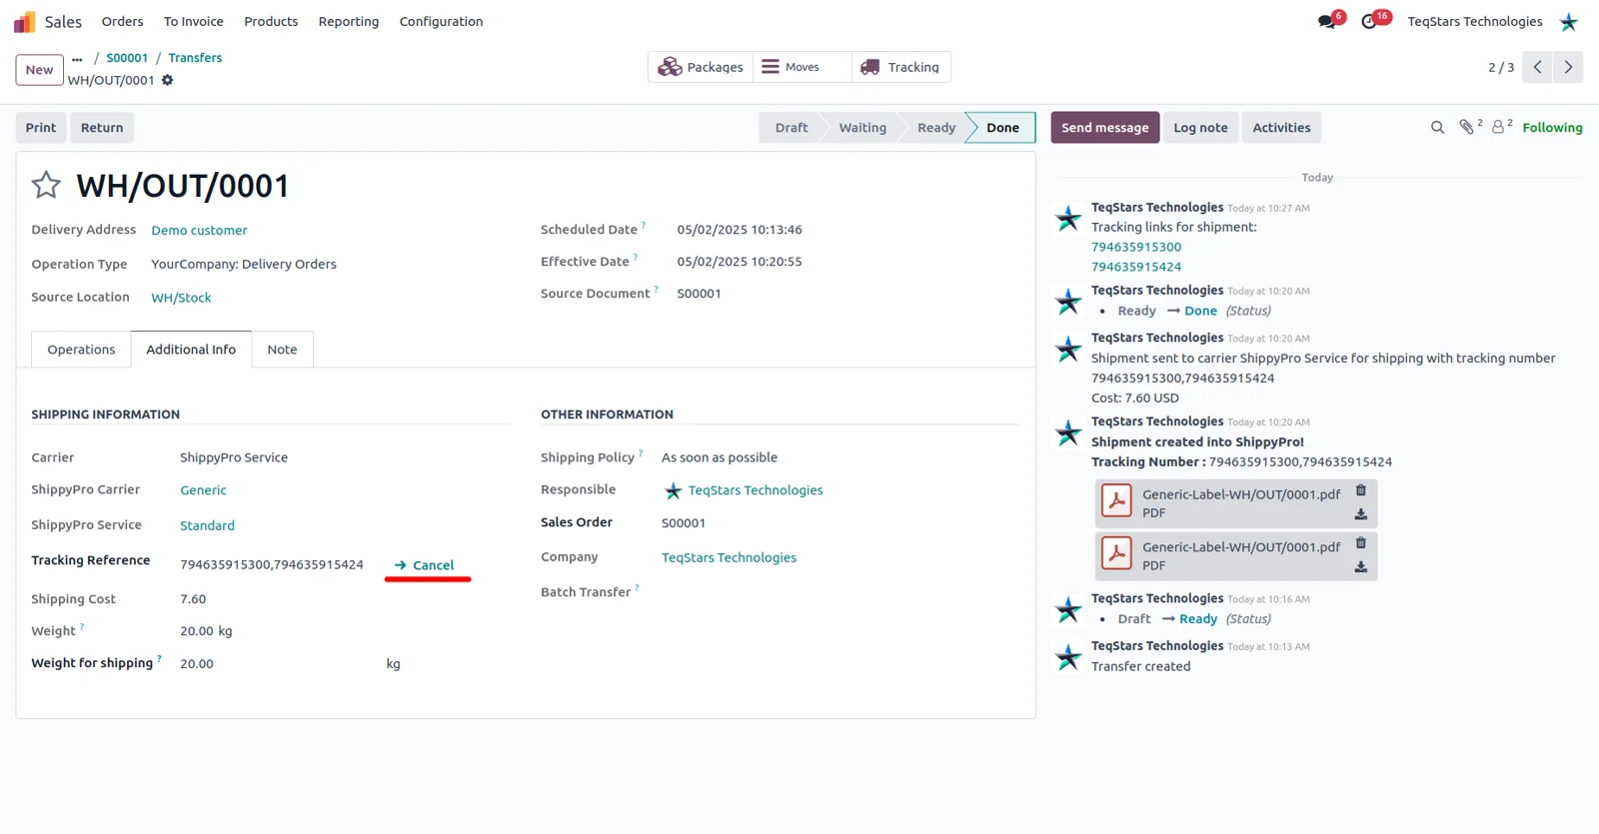This screenshot has width=1599, height=834.
Task: Expand the breadcrumb ellipsis menu
Action: (77, 58)
